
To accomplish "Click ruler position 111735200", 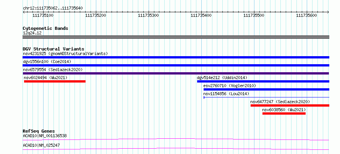I will [96, 15].
